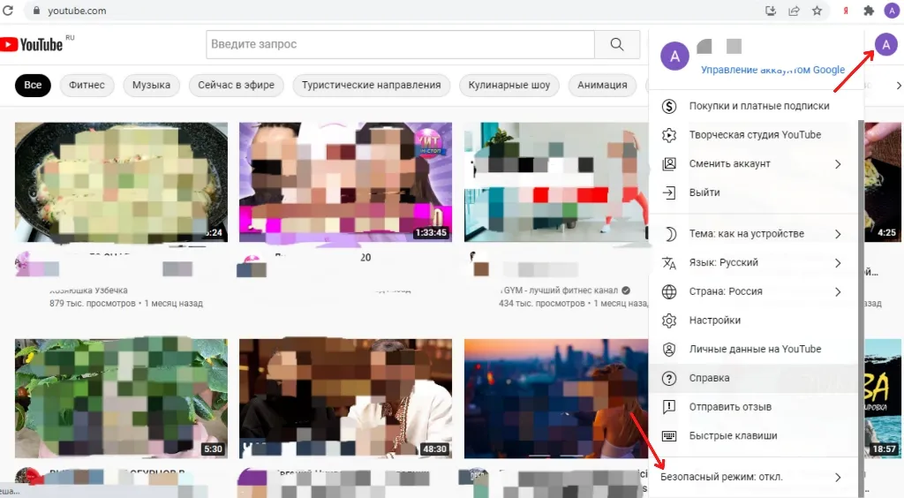
Task: Select Выйти to sign out
Action: (704, 192)
